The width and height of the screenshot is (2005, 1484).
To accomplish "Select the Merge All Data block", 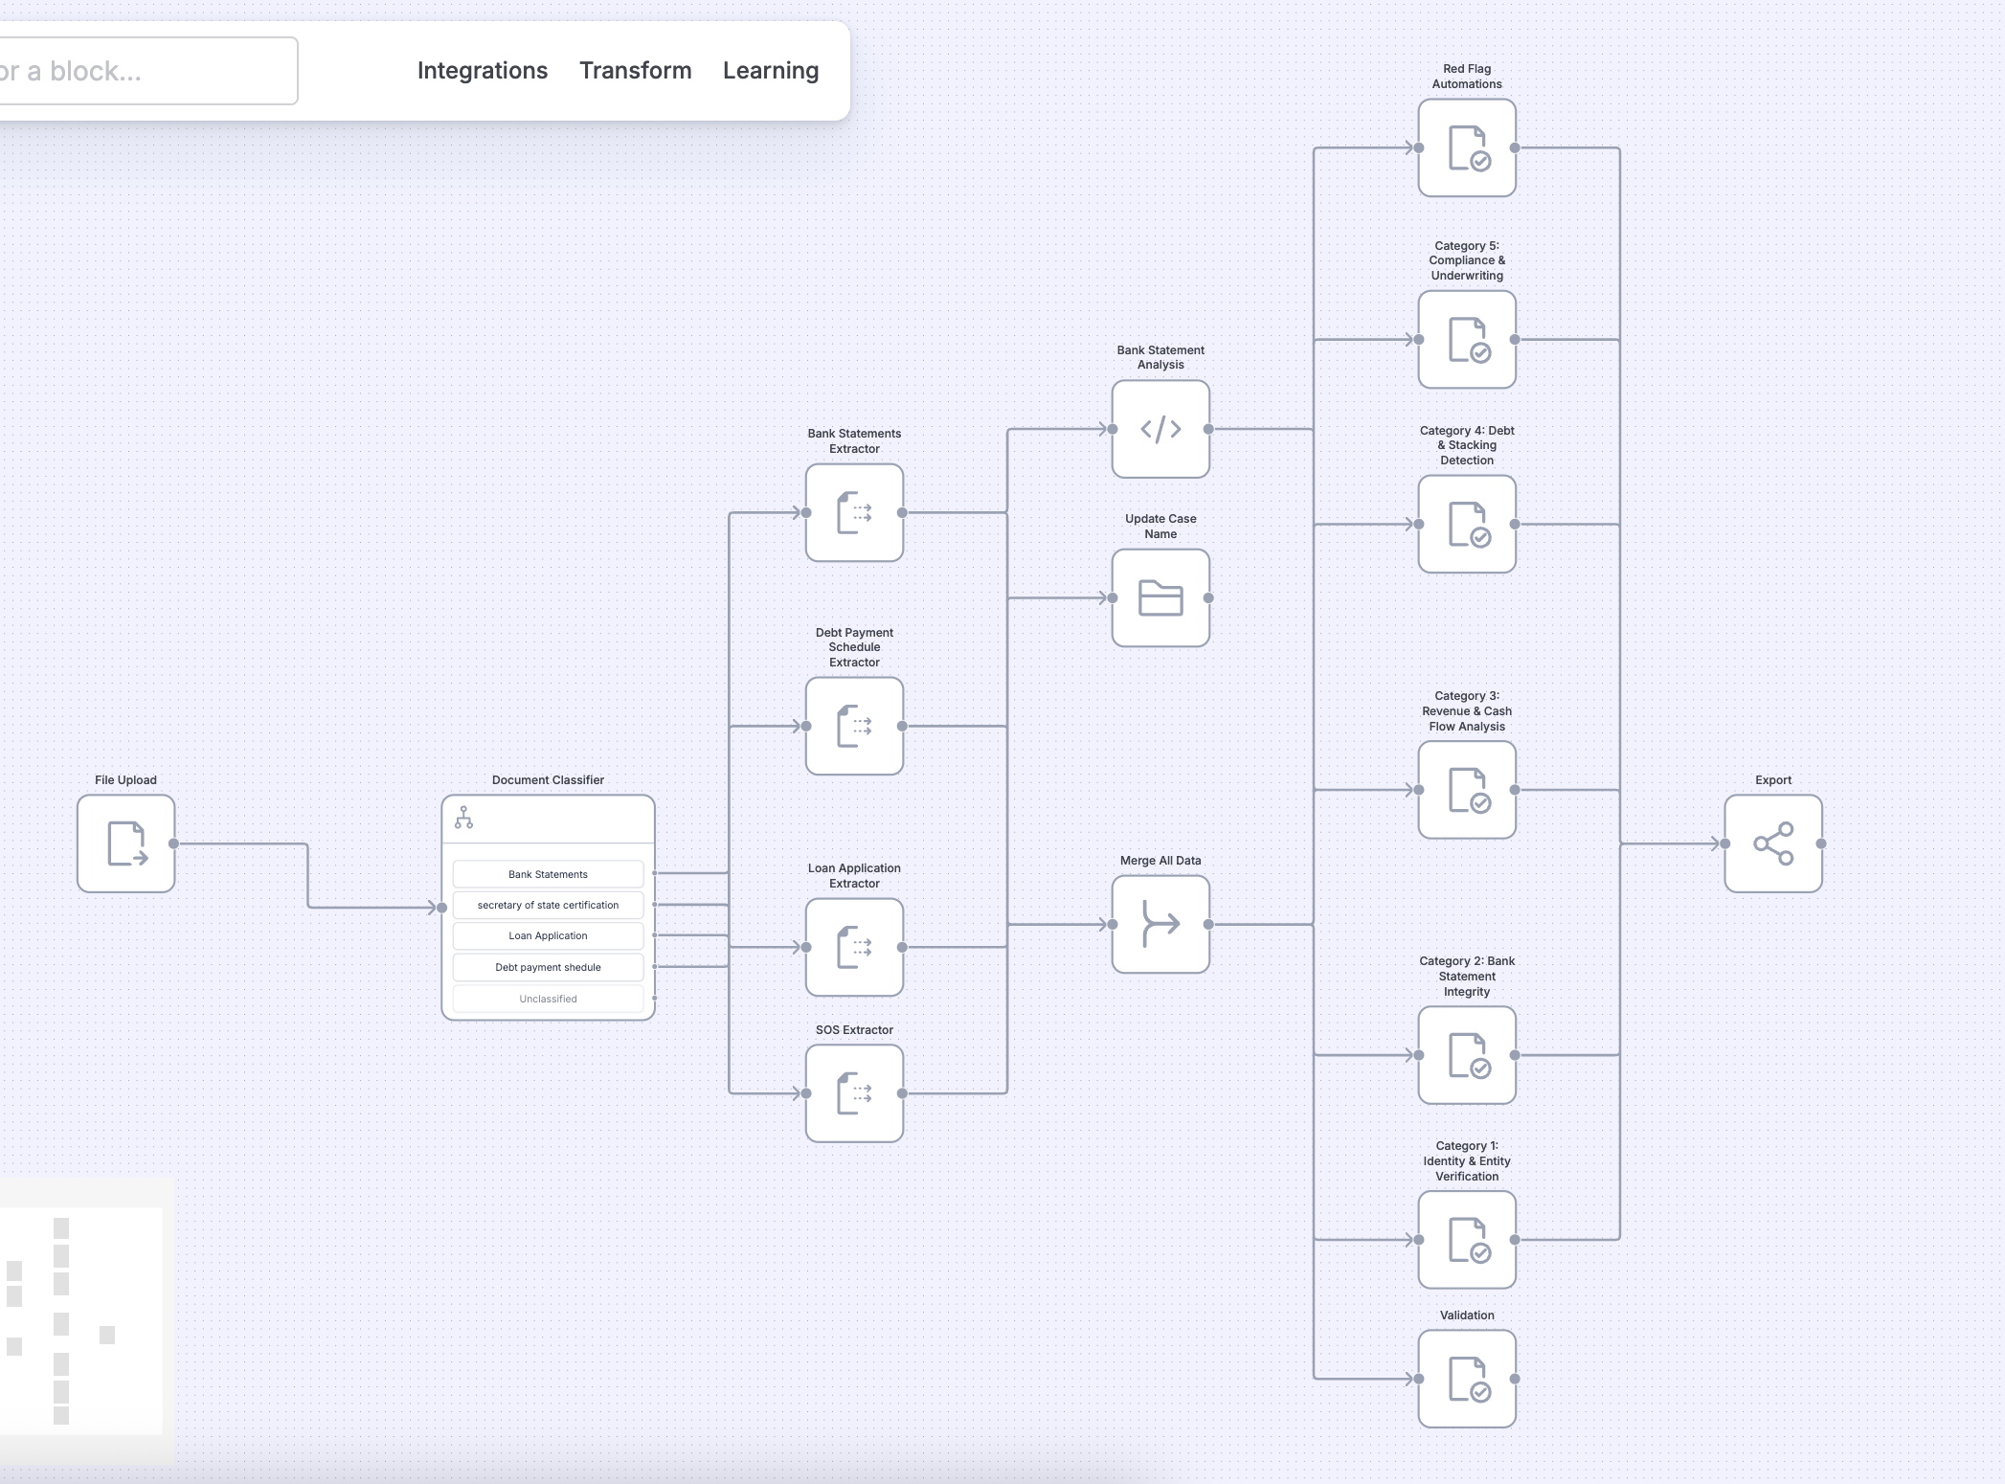I will [1160, 924].
